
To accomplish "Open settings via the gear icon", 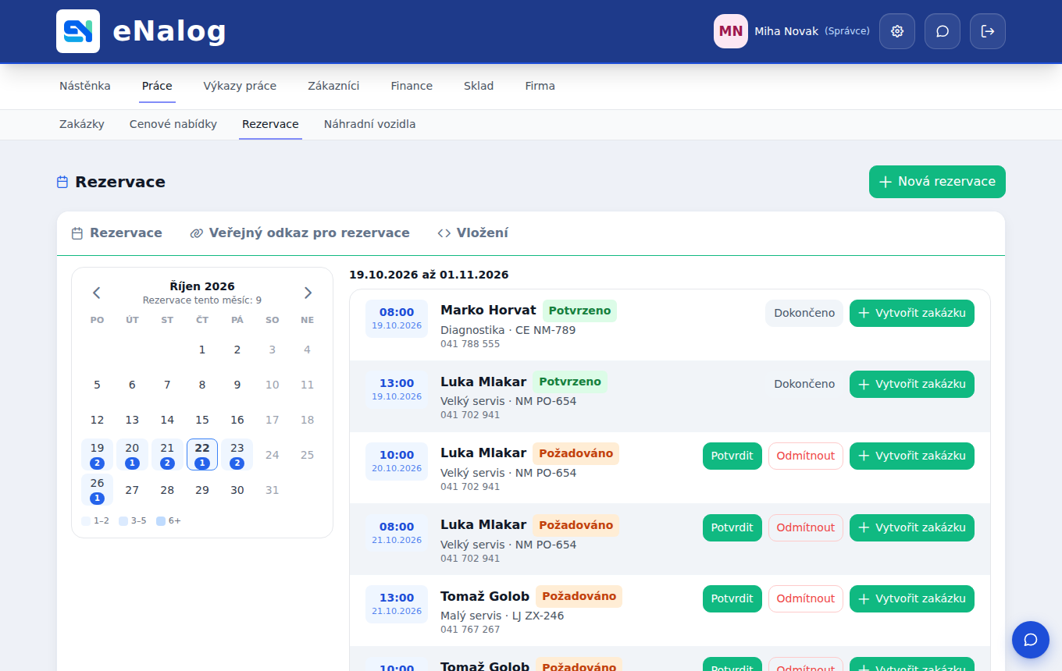I will click(x=897, y=31).
